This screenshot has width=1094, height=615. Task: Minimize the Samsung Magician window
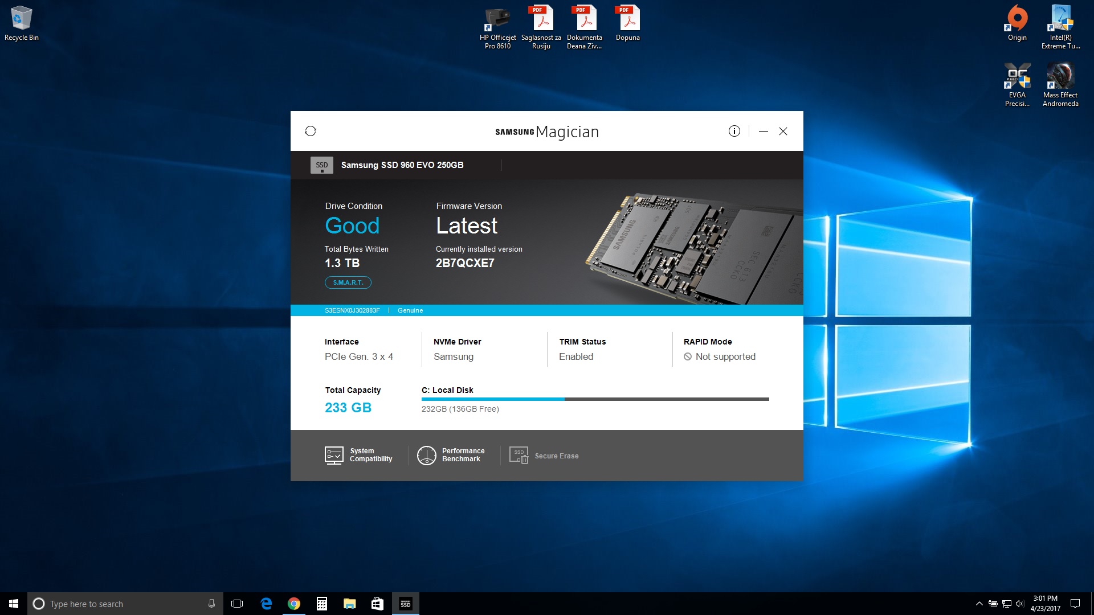coord(764,131)
